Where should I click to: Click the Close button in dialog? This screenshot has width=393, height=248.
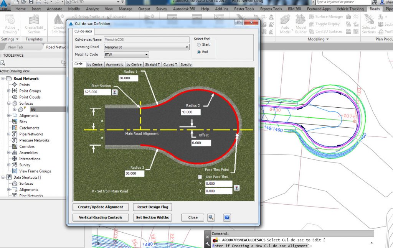click(193, 217)
